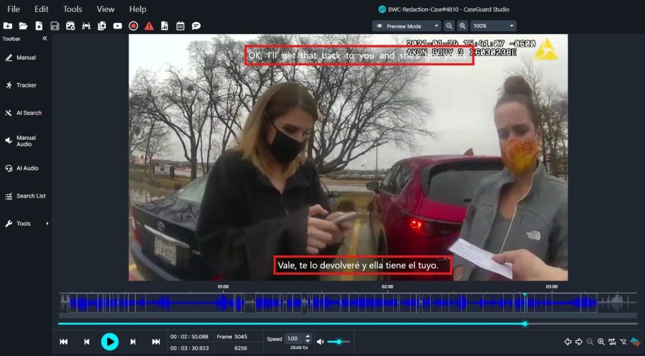Click the red warning triangle icon
The image size is (645, 356).
pyautogui.click(x=149, y=26)
